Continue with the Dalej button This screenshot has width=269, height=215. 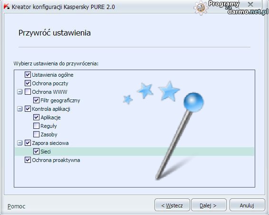click(x=209, y=205)
